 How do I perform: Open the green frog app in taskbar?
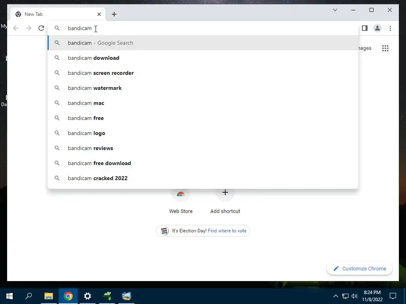[107, 296]
